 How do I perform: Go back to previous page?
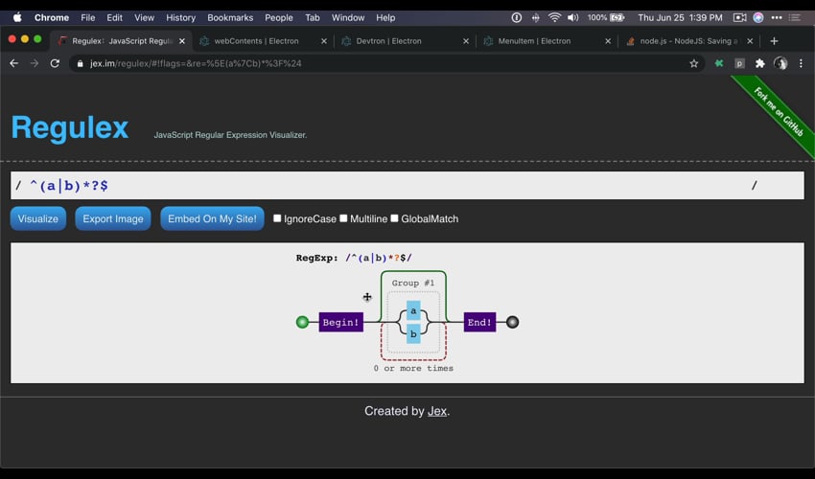pyautogui.click(x=14, y=63)
